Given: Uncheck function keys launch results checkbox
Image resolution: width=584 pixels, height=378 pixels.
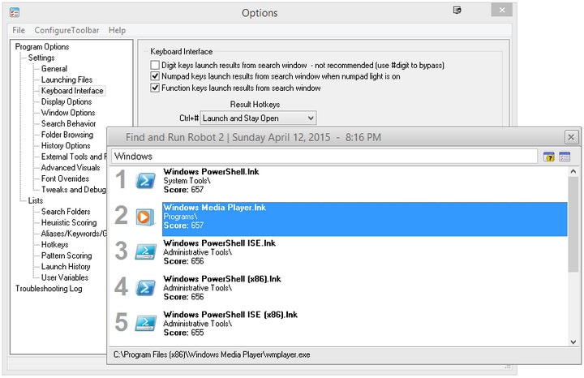Looking at the screenshot, I should click(155, 88).
